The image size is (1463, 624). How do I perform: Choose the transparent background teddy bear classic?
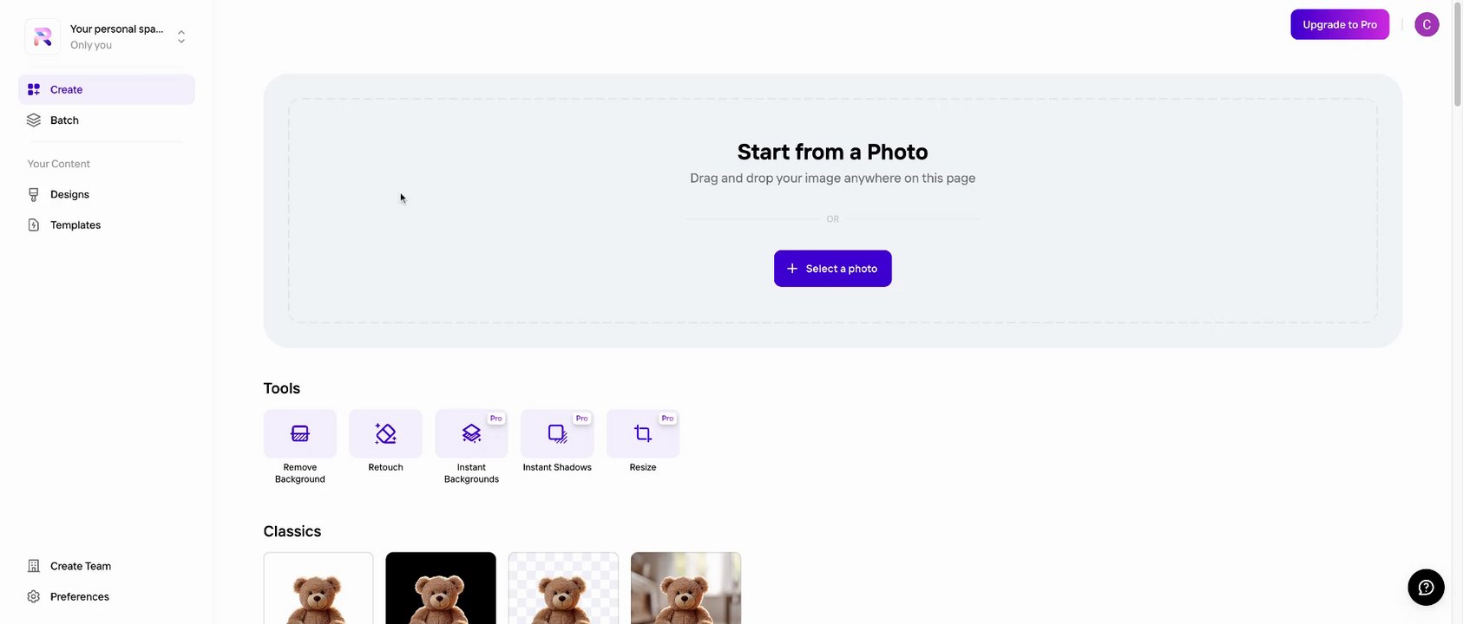563,588
